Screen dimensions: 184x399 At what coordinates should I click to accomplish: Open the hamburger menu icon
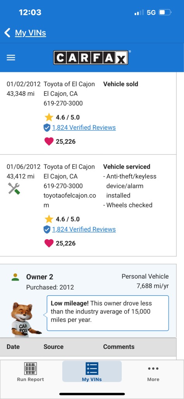(x=11, y=58)
